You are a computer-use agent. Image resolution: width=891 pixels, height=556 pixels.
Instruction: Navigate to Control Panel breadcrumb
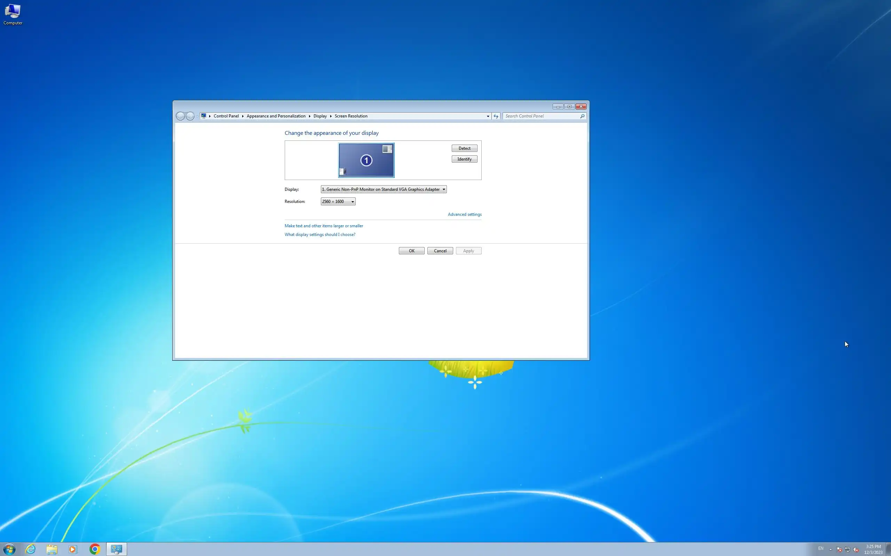(x=226, y=116)
